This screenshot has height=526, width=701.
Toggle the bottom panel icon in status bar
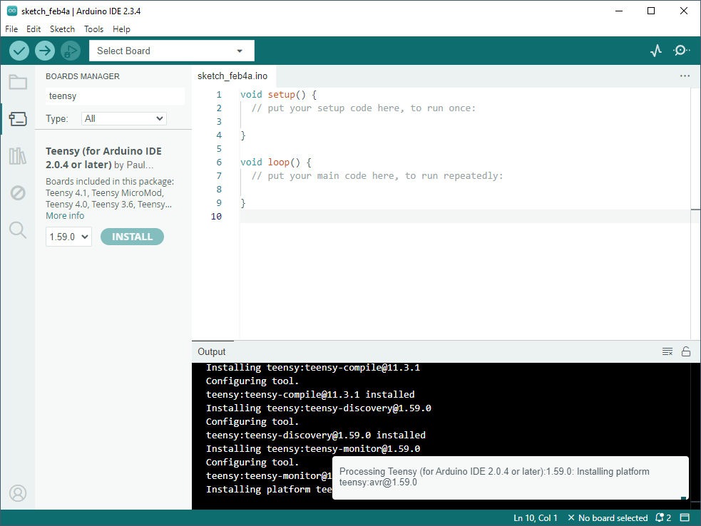[x=685, y=518]
